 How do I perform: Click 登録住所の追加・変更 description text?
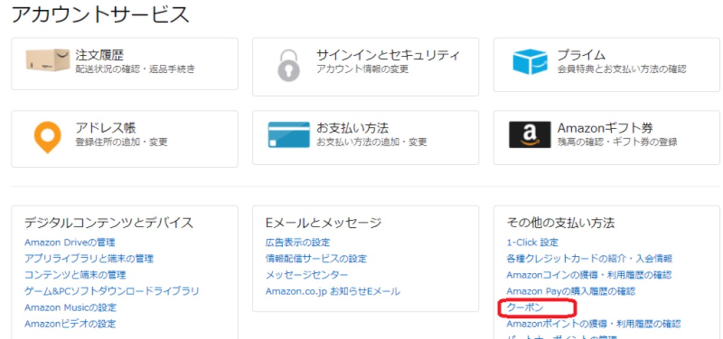tap(121, 142)
